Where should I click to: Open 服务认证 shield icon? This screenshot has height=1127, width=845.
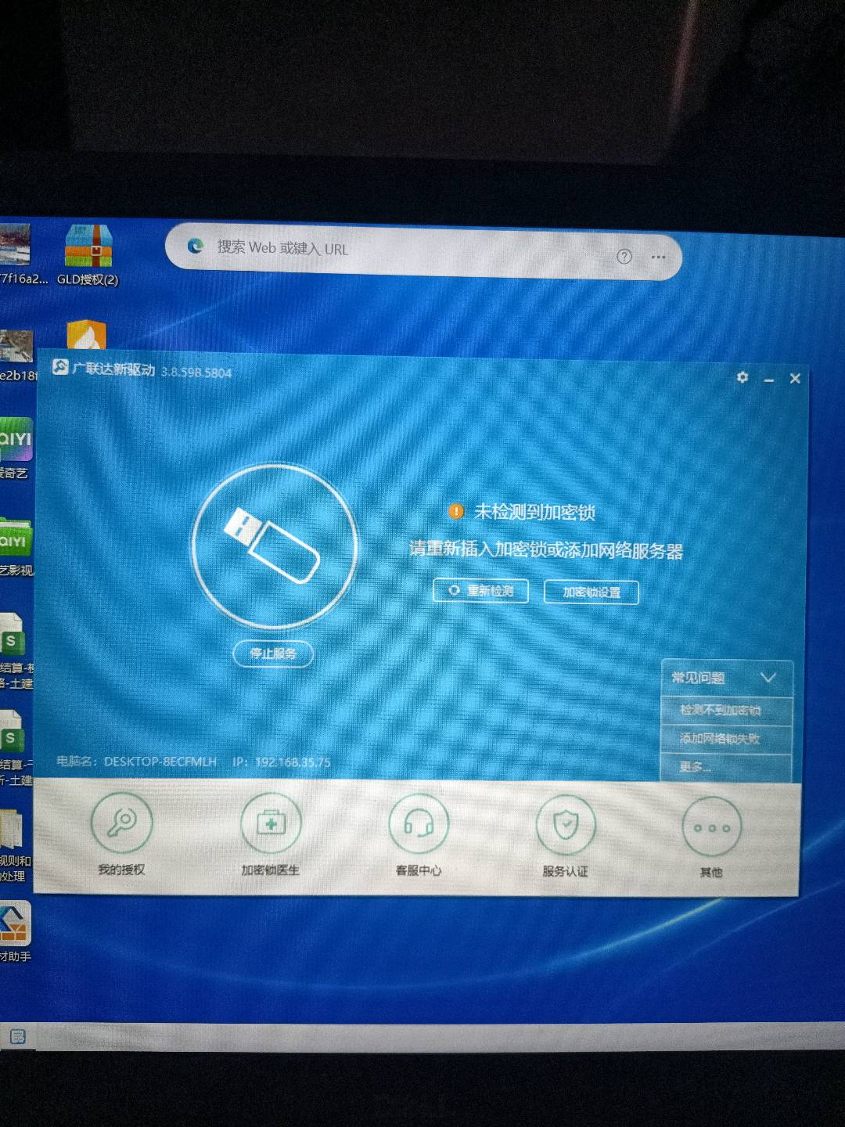point(566,824)
